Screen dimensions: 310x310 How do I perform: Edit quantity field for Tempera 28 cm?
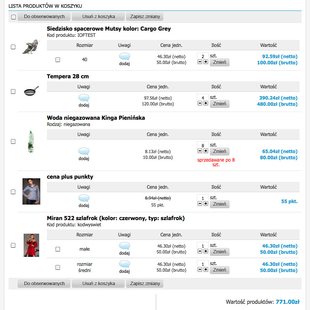click(203, 98)
